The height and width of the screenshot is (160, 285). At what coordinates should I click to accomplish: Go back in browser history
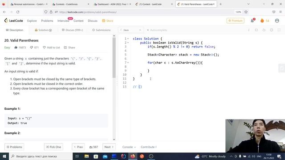click(4, 12)
